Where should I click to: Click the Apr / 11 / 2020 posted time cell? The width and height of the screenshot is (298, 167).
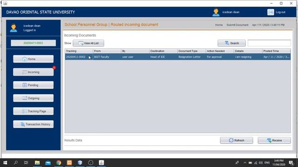click(276, 57)
